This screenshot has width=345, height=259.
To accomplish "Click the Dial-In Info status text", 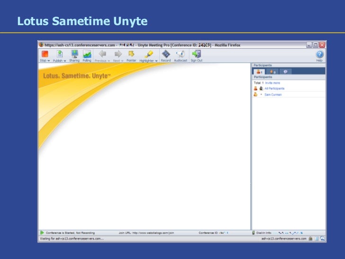I will 264,233.
